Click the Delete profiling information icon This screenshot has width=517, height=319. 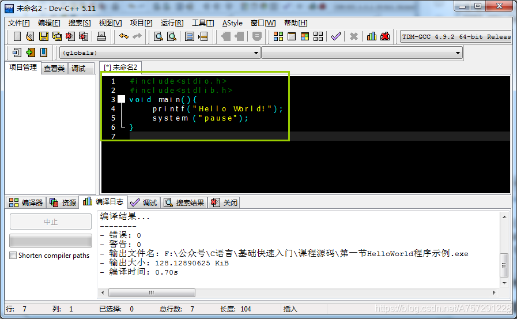pos(385,36)
